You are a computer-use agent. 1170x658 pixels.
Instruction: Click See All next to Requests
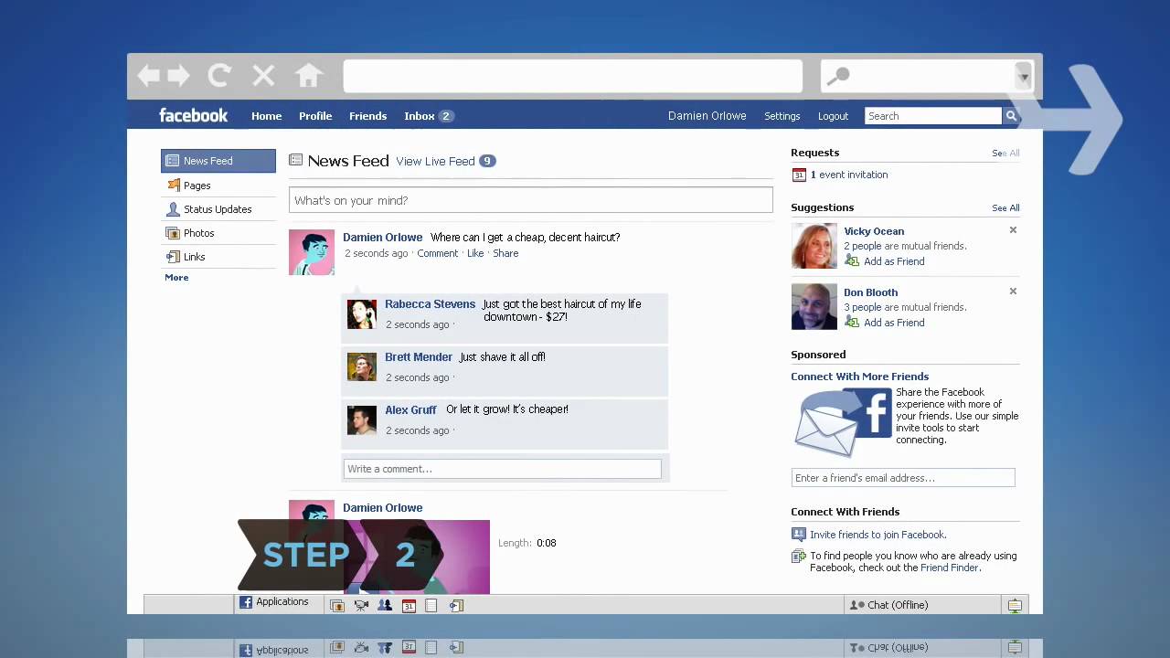coord(1005,153)
